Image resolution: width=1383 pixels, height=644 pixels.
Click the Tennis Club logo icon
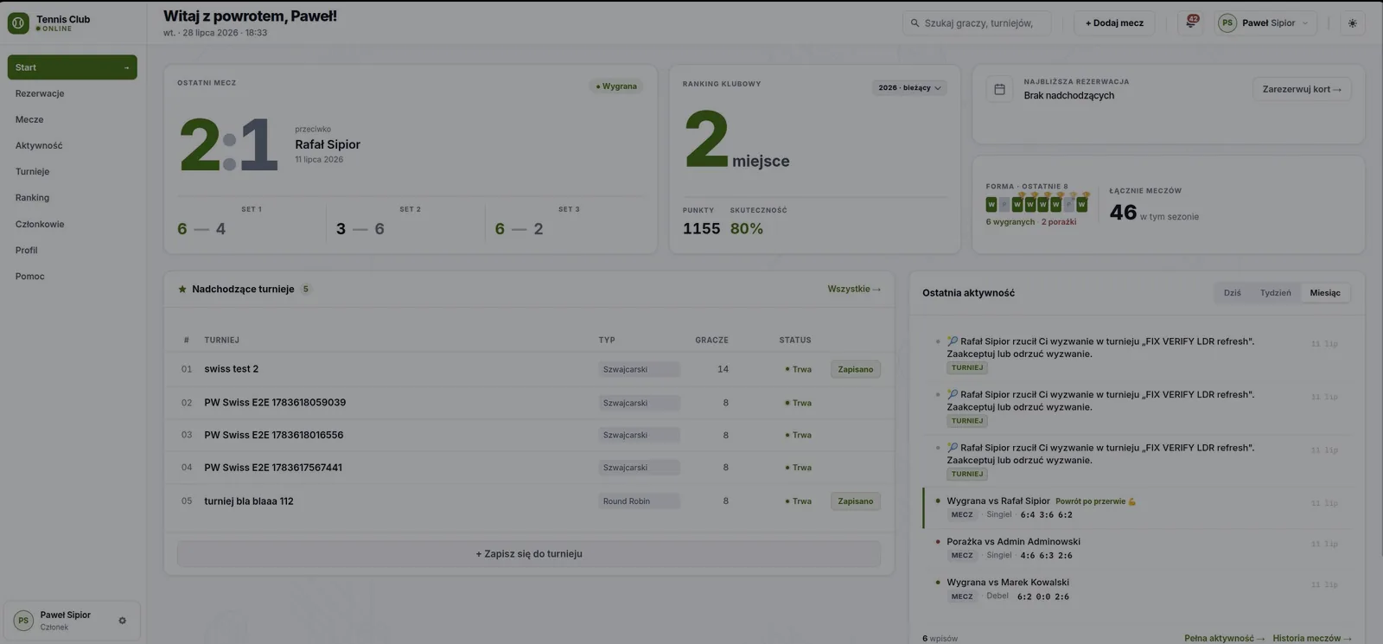(x=18, y=23)
